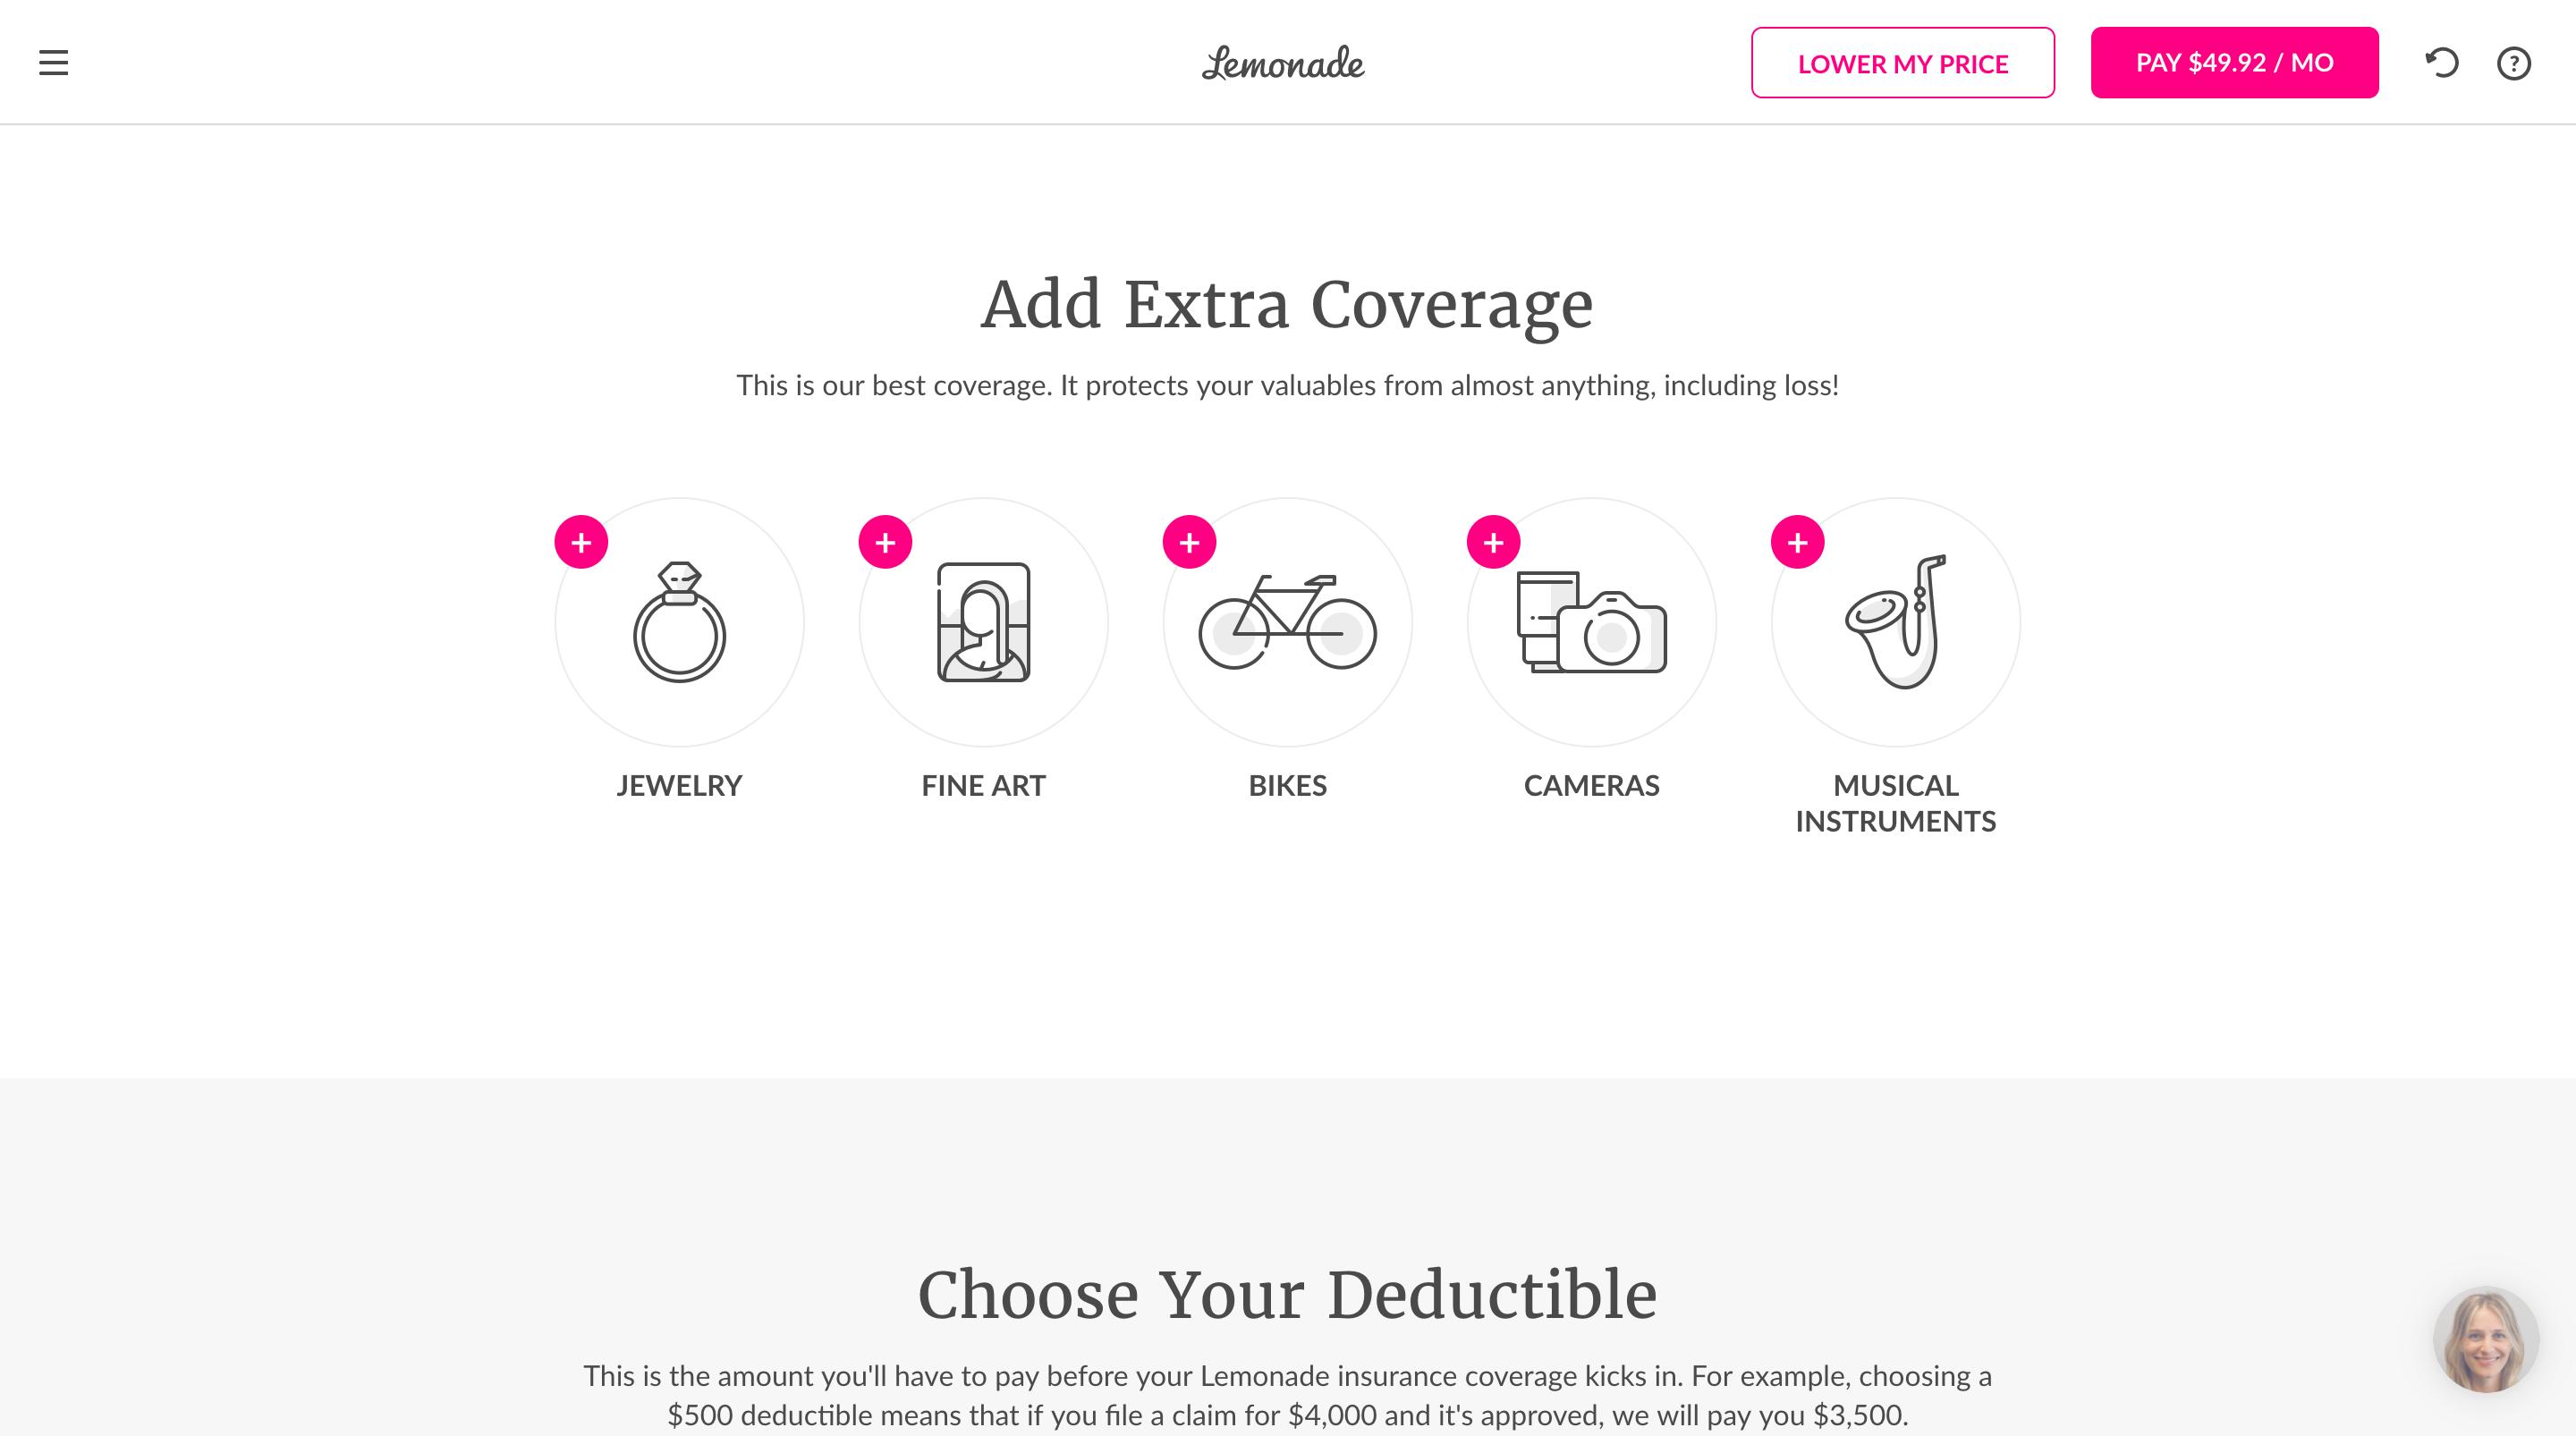Select the jewelry ring icon
This screenshot has width=2576, height=1436.
click(x=679, y=621)
